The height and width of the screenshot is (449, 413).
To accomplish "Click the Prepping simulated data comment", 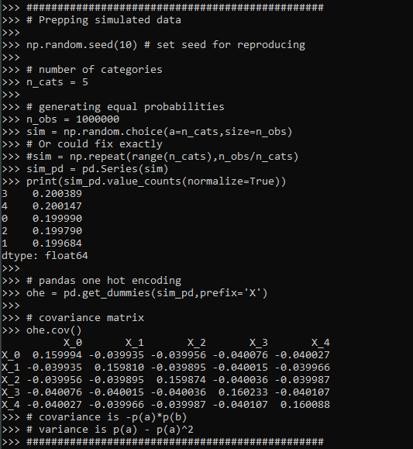I will coord(104,20).
